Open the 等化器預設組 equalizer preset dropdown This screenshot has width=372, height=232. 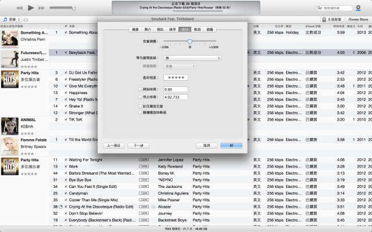(192, 58)
